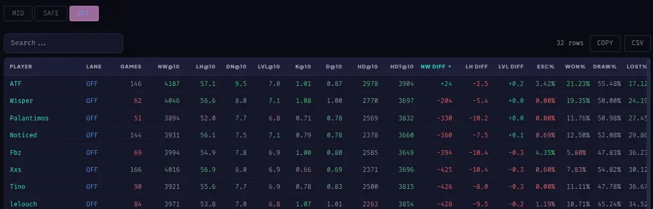Click DN@10 value 9.5
The height and width of the screenshot is (209, 653).
[x=241, y=84]
